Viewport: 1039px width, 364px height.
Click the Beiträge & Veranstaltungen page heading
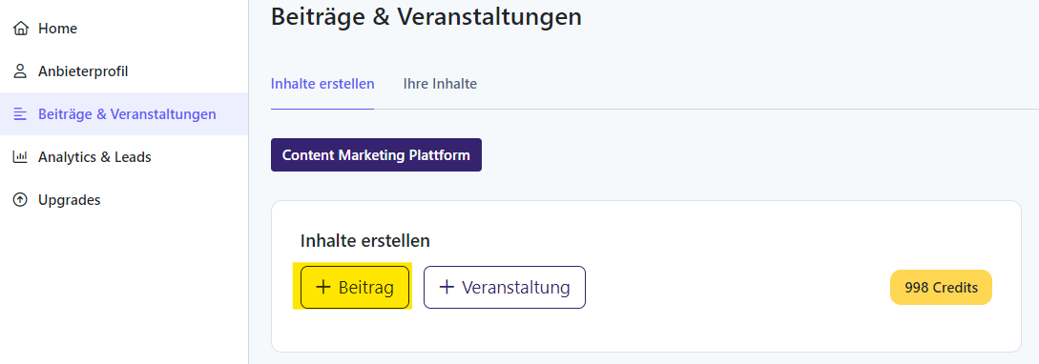426,16
